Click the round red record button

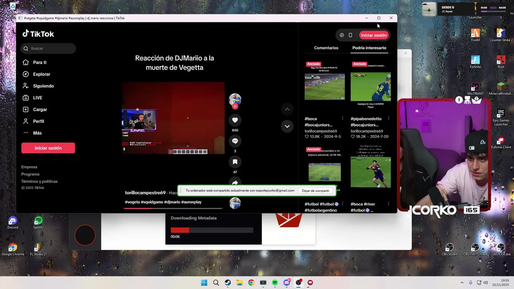(x=85, y=235)
